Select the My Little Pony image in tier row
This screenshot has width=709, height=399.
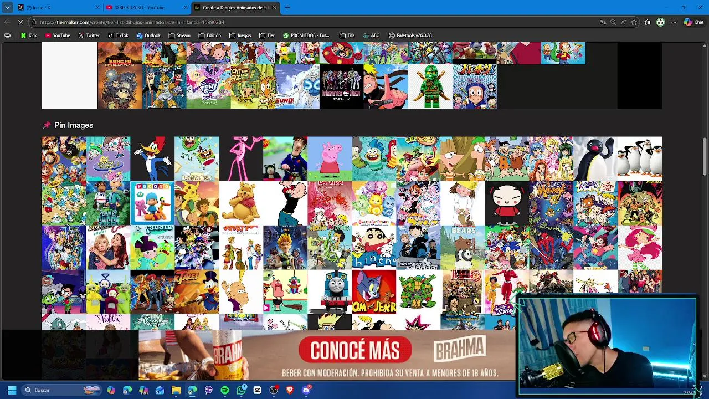208,86
